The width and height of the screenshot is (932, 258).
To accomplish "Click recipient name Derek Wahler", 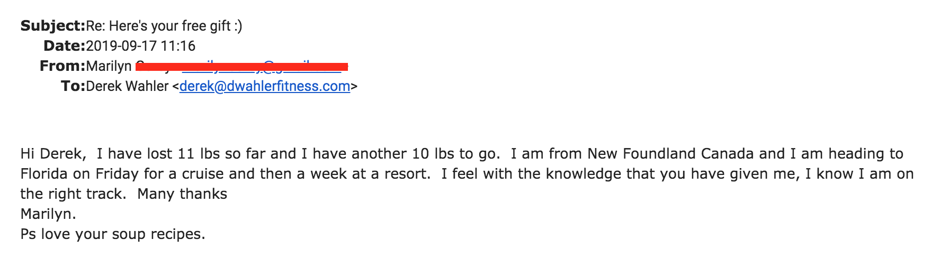I will [127, 86].
